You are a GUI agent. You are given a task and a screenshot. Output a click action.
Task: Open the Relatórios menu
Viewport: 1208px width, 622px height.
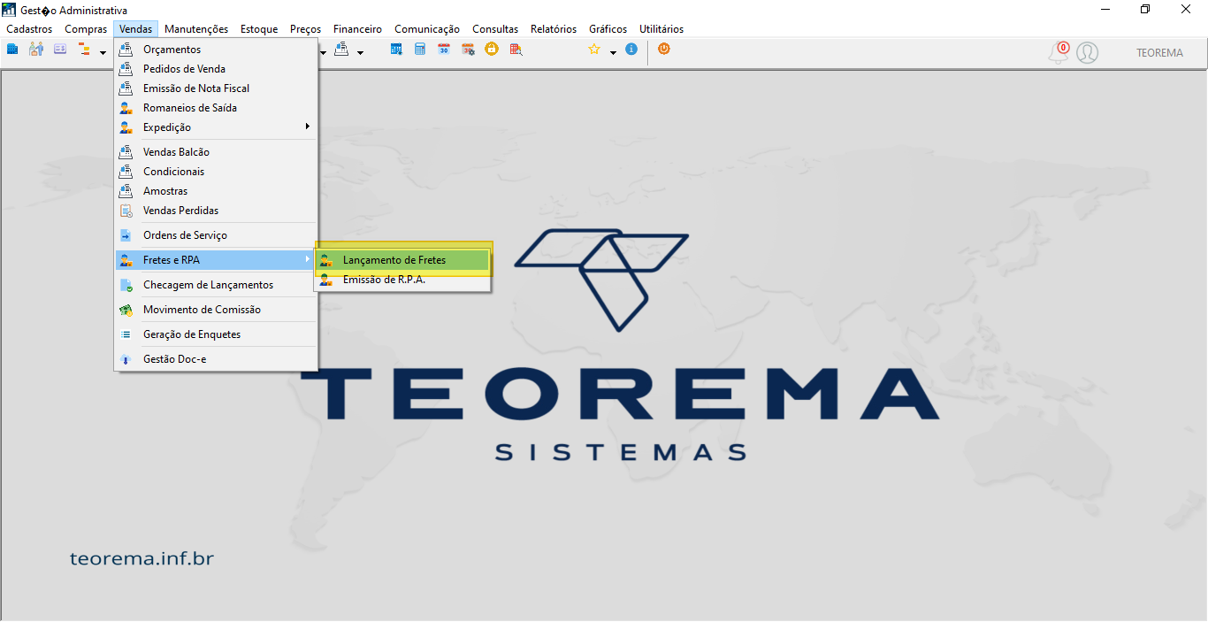554,29
